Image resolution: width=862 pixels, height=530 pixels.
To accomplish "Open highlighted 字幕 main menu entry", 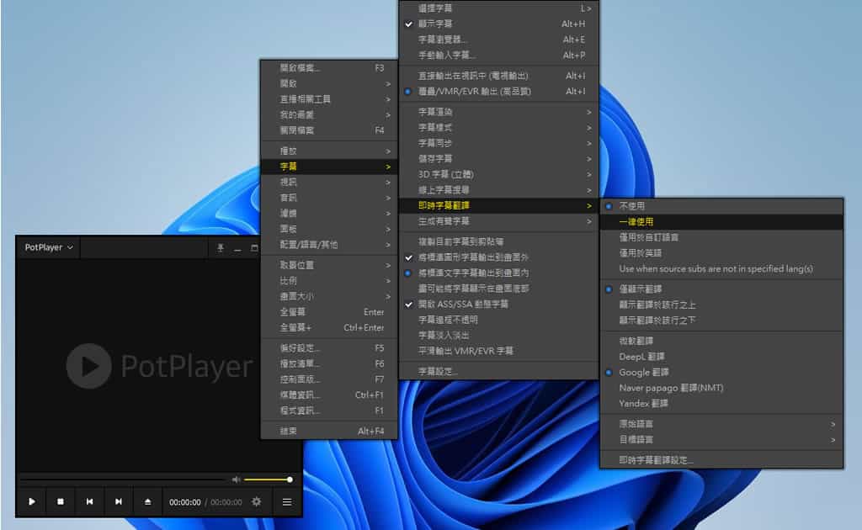I will click(329, 167).
